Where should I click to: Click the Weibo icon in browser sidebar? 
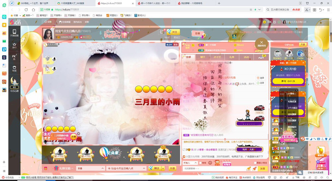(4, 33)
